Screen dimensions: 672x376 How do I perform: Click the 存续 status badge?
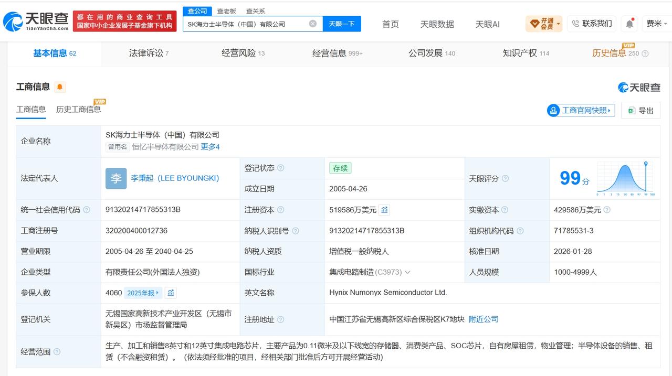tap(340, 168)
